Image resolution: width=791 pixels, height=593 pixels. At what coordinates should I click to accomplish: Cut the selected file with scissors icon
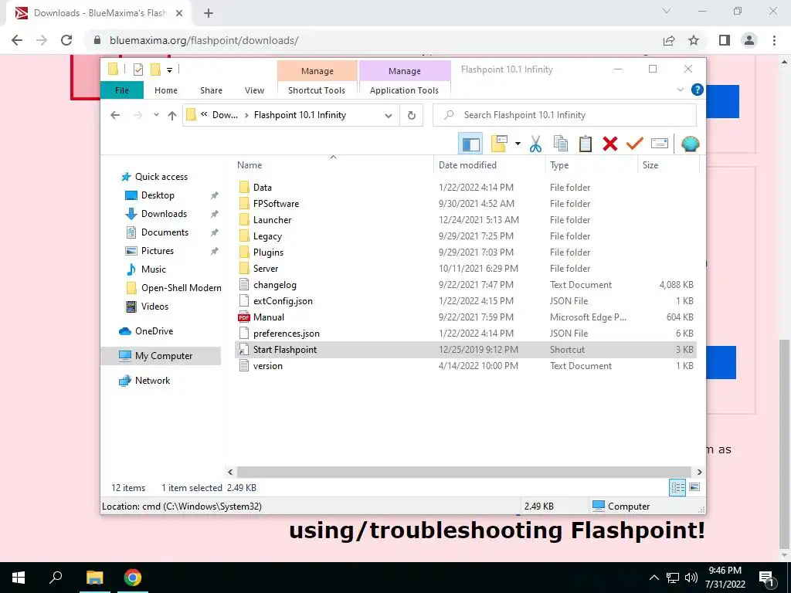(x=535, y=144)
